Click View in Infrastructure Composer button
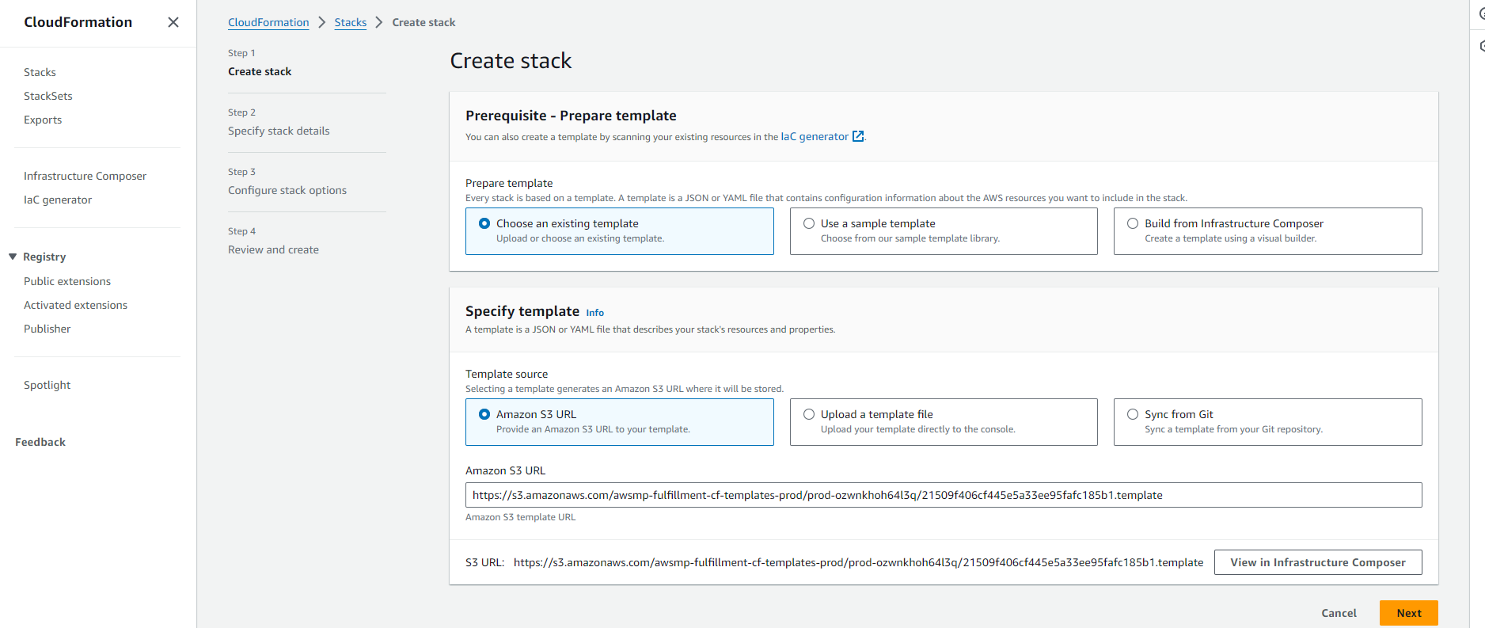The width and height of the screenshot is (1485, 628). pos(1318,562)
